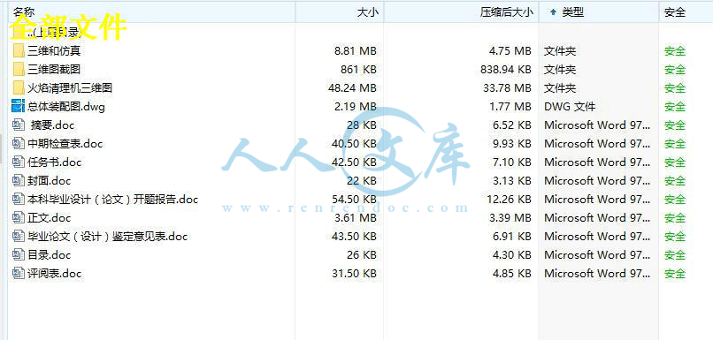Viewport: 713px width, 340px height.
Task: Click the 2.19 MB size cell
Action: (x=356, y=107)
